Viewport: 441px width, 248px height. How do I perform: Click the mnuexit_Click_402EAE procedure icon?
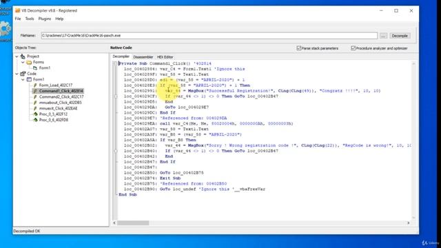[x=35, y=108]
